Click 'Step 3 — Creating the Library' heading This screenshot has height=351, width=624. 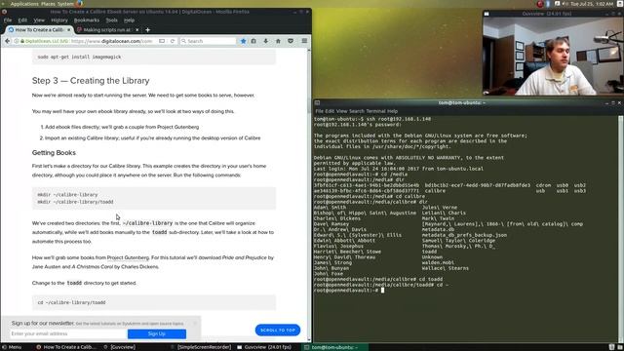(x=91, y=80)
